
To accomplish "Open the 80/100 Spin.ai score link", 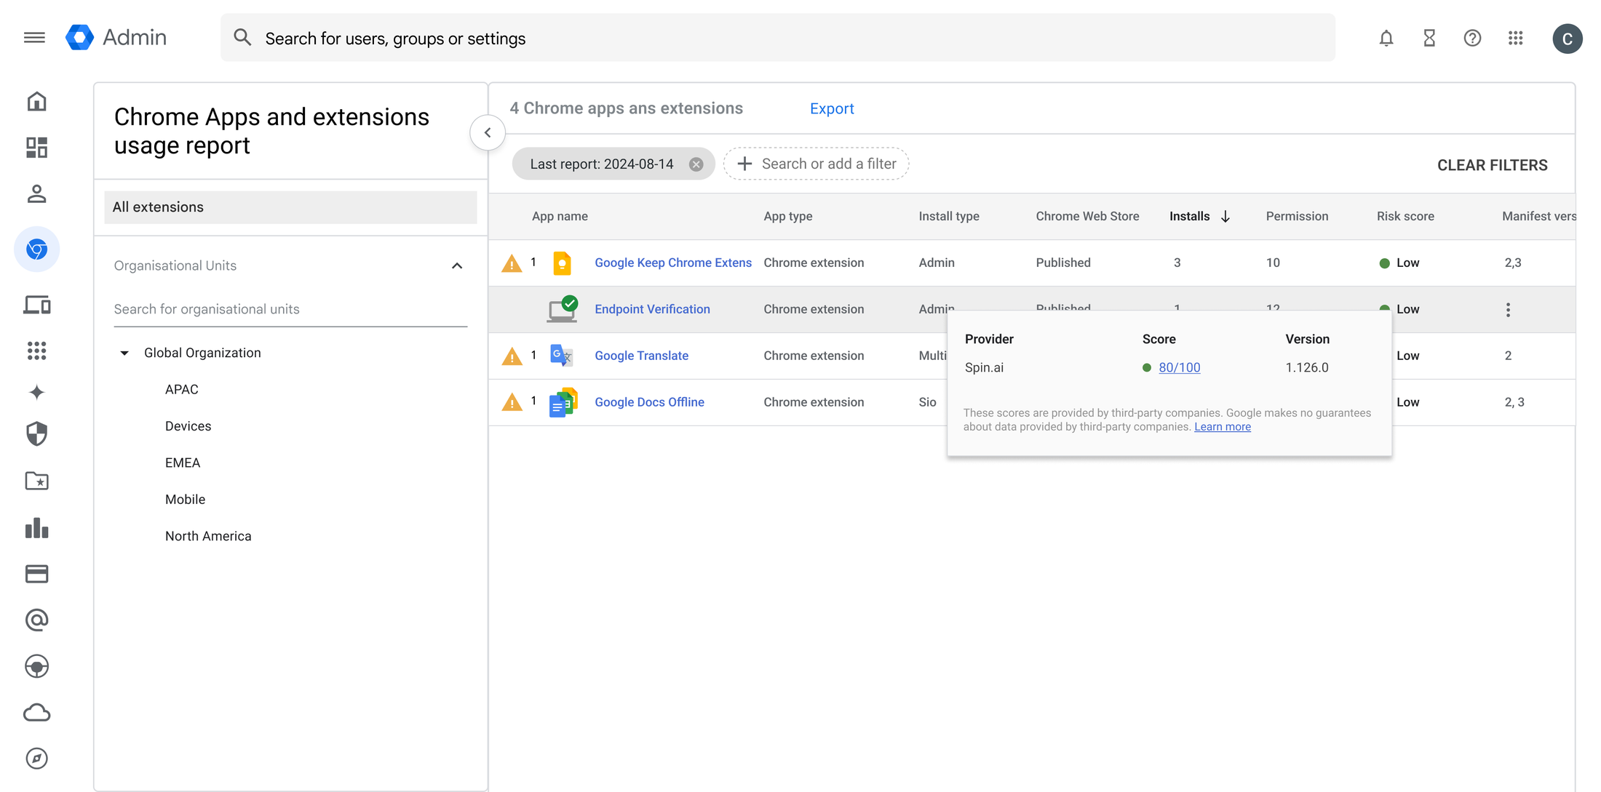I will [1179, 367].
